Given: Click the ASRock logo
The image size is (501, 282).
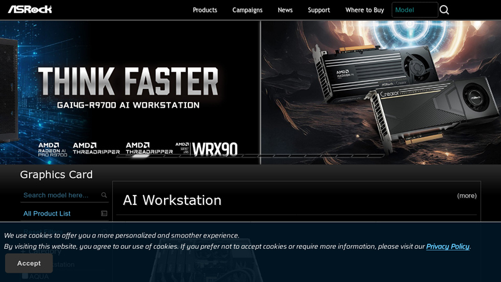Looking at the screenshot, I should pos(29,9).
